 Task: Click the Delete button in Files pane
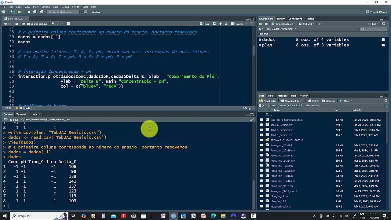click(313, 101)
